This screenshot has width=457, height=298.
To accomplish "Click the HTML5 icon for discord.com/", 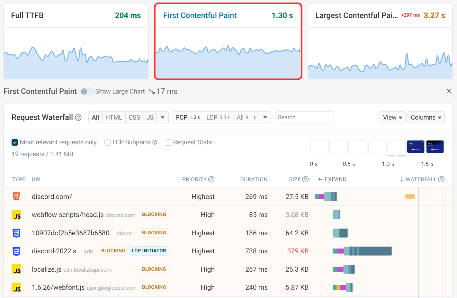I will 16,196.
